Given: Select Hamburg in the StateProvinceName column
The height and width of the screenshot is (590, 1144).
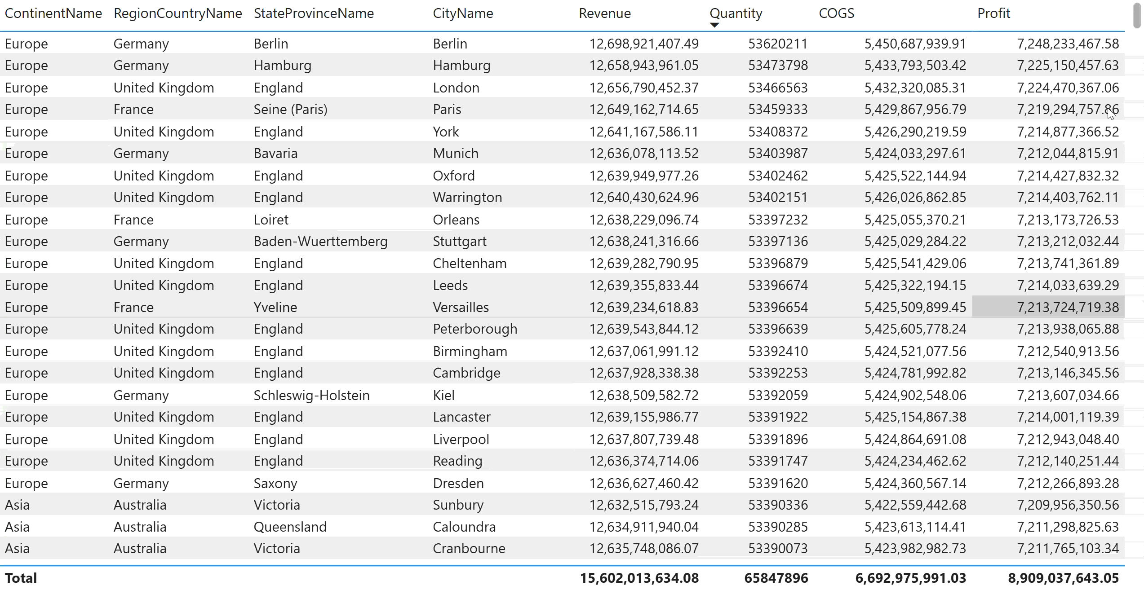Looking at the screenshot, I should pos(282,66).
